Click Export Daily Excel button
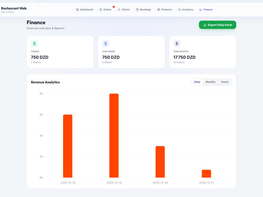This screenshot has height=197, width=263. [x=218, y=25]
